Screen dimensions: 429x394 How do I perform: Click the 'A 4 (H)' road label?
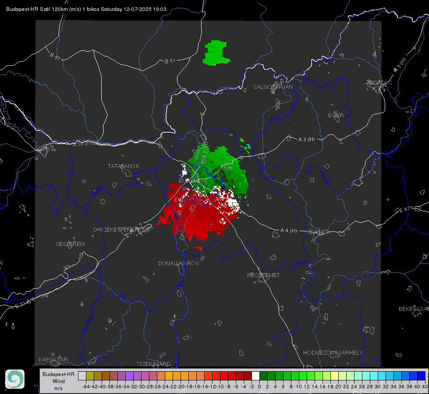click(x=289, y=231)
